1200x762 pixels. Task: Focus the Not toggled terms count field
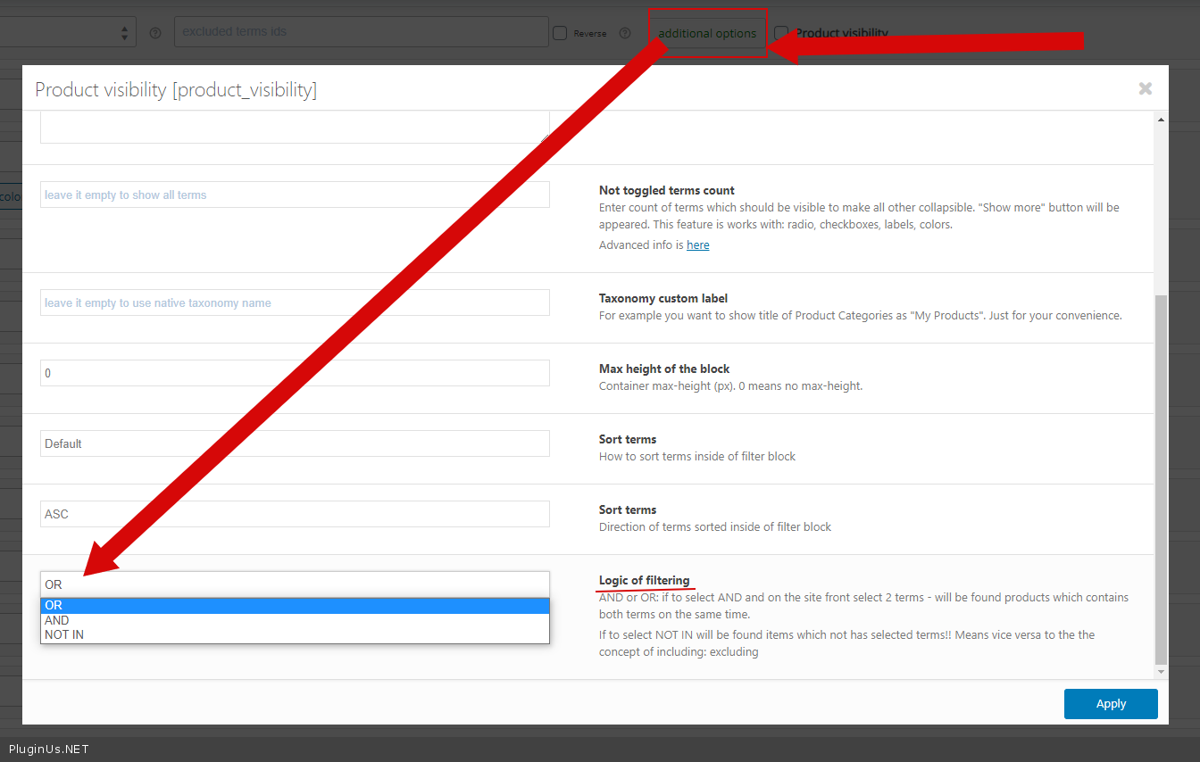[x=295, y=195]
